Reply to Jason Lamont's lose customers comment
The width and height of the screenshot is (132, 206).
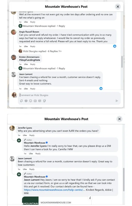point(32,169)
